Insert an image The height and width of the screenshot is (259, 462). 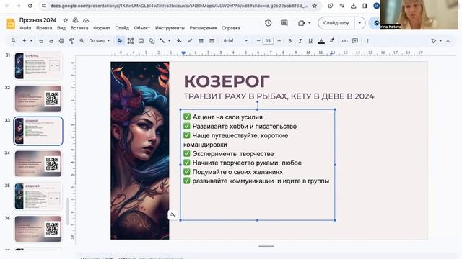point(141,41)
